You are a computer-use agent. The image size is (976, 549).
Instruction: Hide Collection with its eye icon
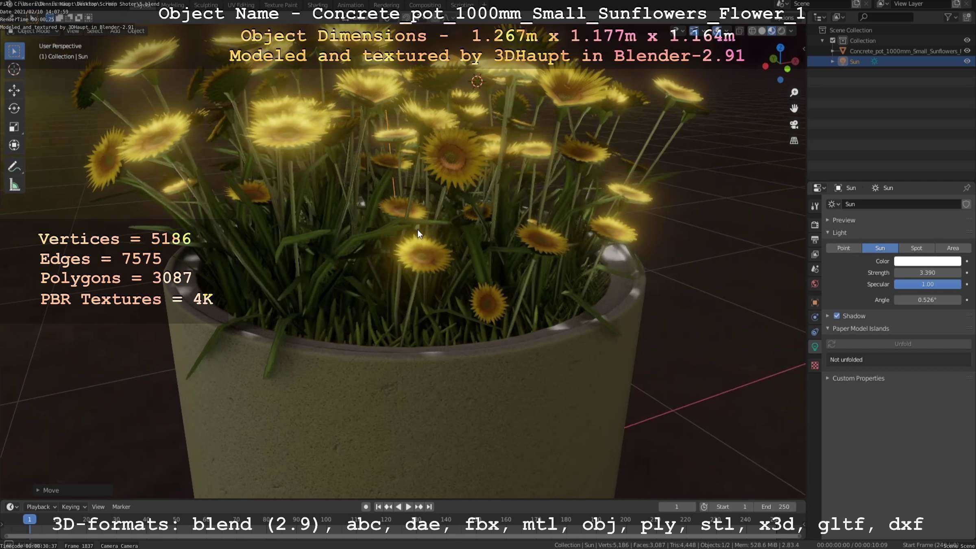967,40
